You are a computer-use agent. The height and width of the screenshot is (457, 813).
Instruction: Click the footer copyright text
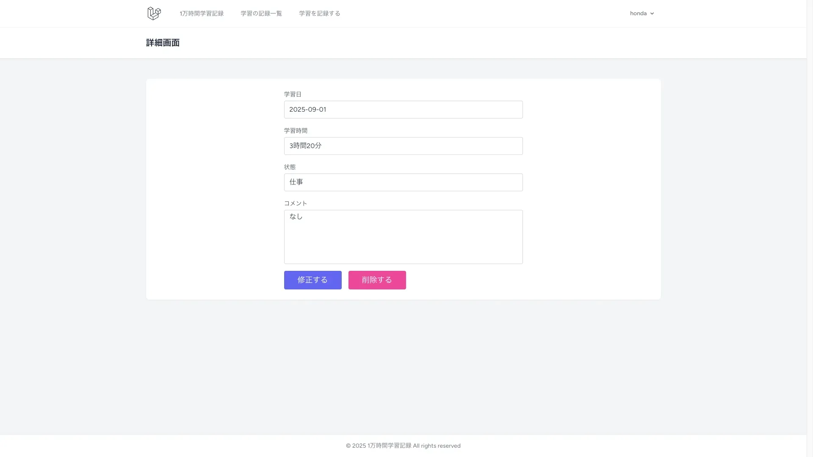coord(403,446)
